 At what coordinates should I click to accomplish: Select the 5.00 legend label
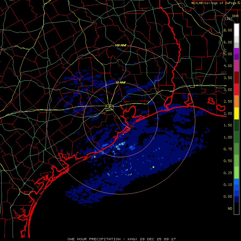(228, 54)
